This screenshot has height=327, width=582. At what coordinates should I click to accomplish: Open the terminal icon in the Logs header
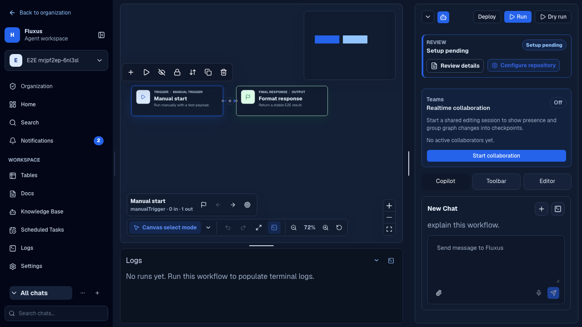click(391, 260)
